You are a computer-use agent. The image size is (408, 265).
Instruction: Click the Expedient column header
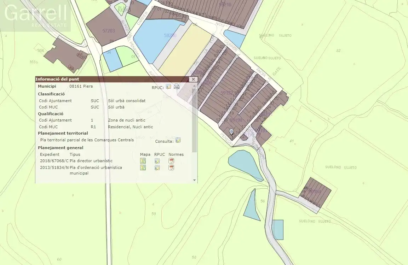point(50,154)
